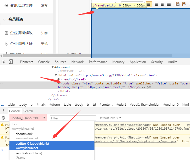Toggle the device toolbar icon
190x160 pixels.
pos(11,62)
